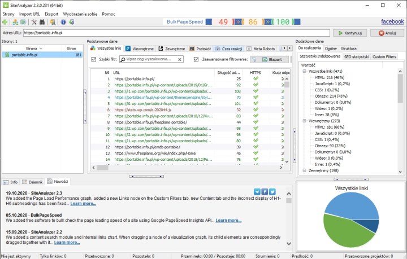Image resolution: width=407 pixels, height=259 pixels.
Task: Open the Info tab
Action: 10,182
